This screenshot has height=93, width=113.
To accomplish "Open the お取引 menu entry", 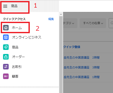I will click(x=17, y=67).
